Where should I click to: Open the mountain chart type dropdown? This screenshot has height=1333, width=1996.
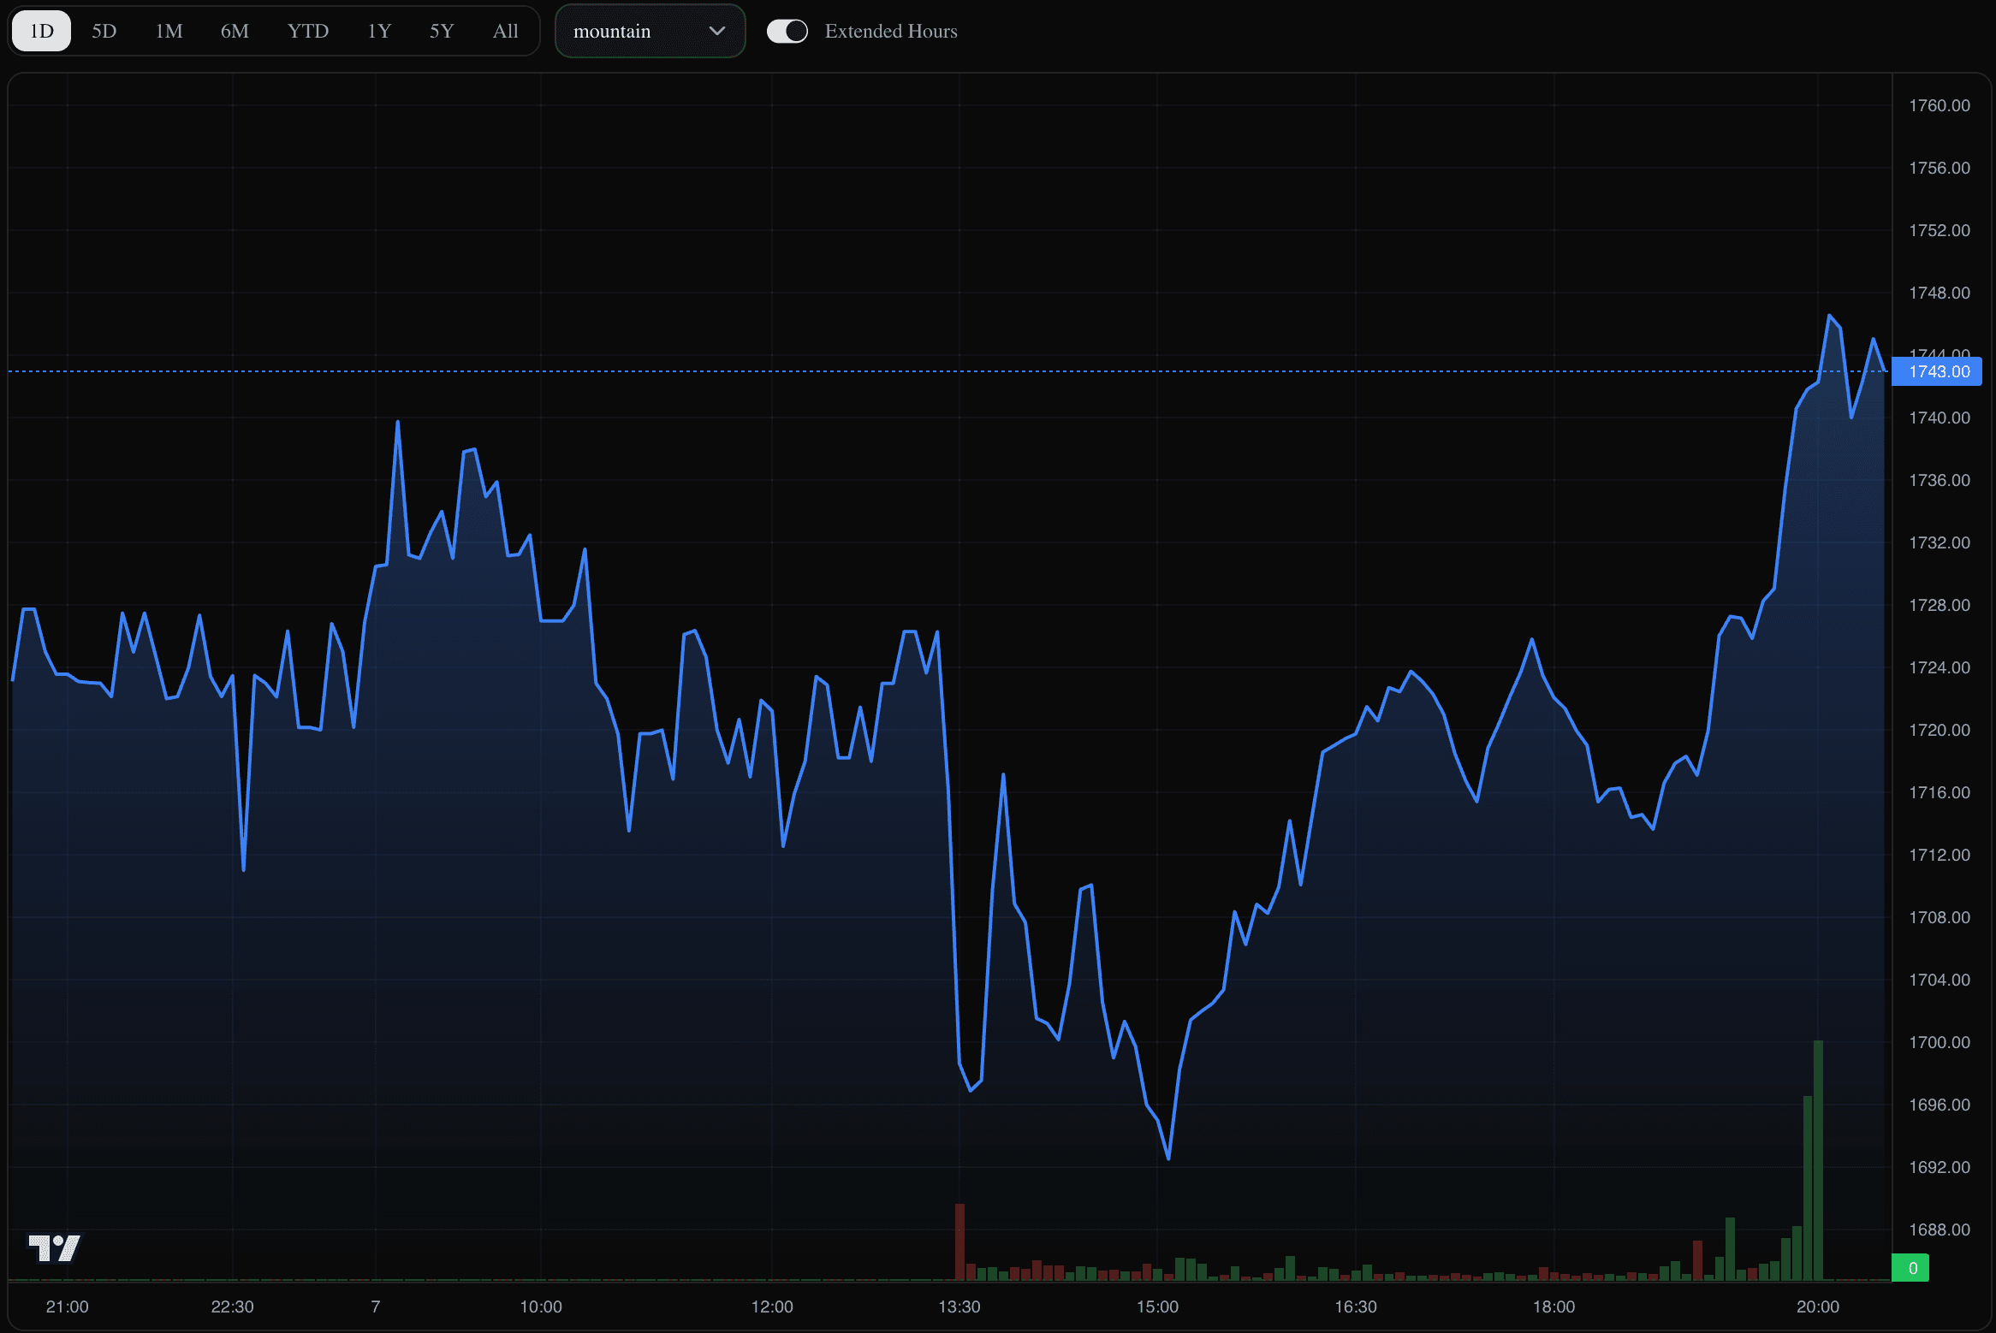click(x=650, y=32)
